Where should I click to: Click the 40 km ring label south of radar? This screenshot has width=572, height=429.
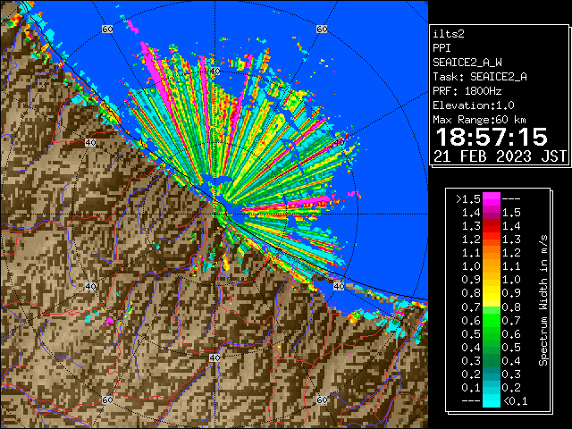(x=214, y=357)
